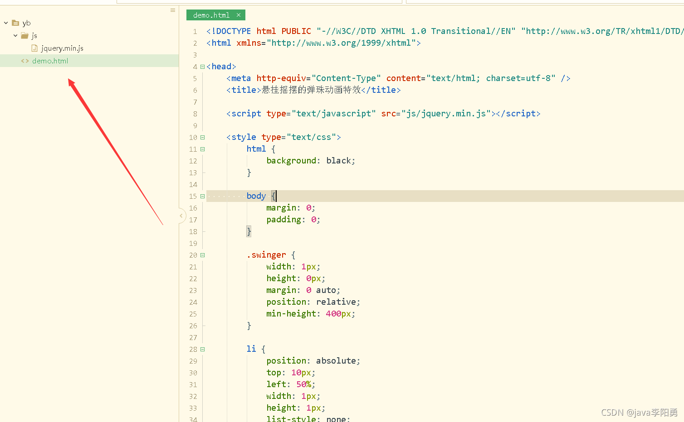
Task: Click "margin: 0;" on line 16
Action: [291, 208]
